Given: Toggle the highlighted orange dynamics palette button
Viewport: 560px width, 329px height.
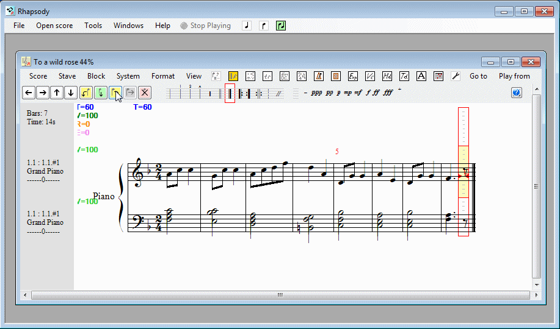Looking at the screenshot, I should (x=233, y=76).
